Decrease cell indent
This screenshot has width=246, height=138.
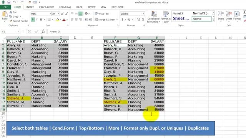click(x=86, y=20)
